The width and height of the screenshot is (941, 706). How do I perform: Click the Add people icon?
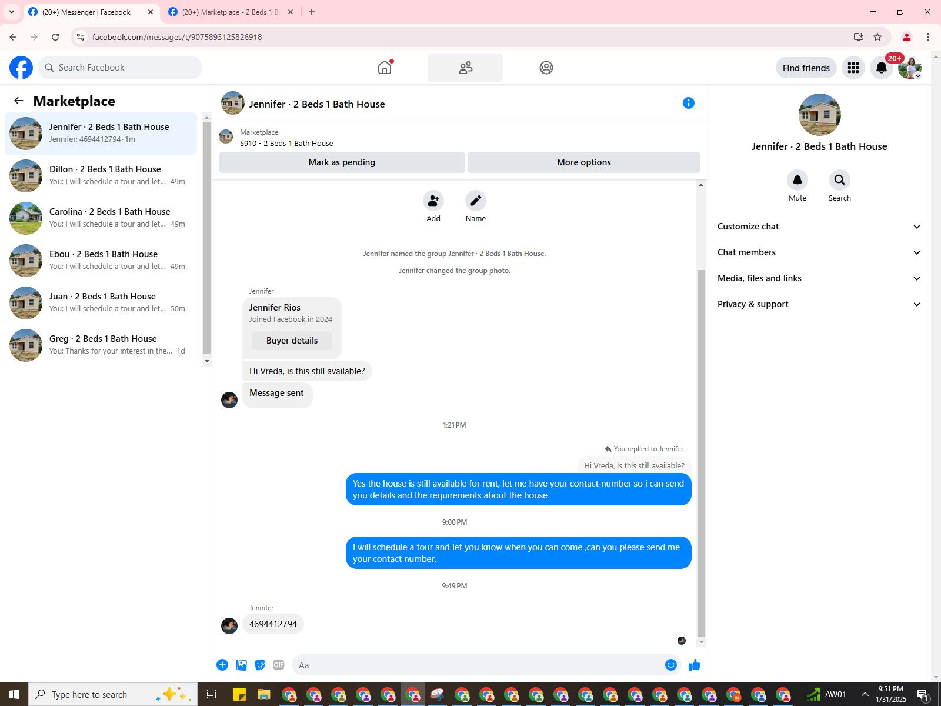coord(433,201)
